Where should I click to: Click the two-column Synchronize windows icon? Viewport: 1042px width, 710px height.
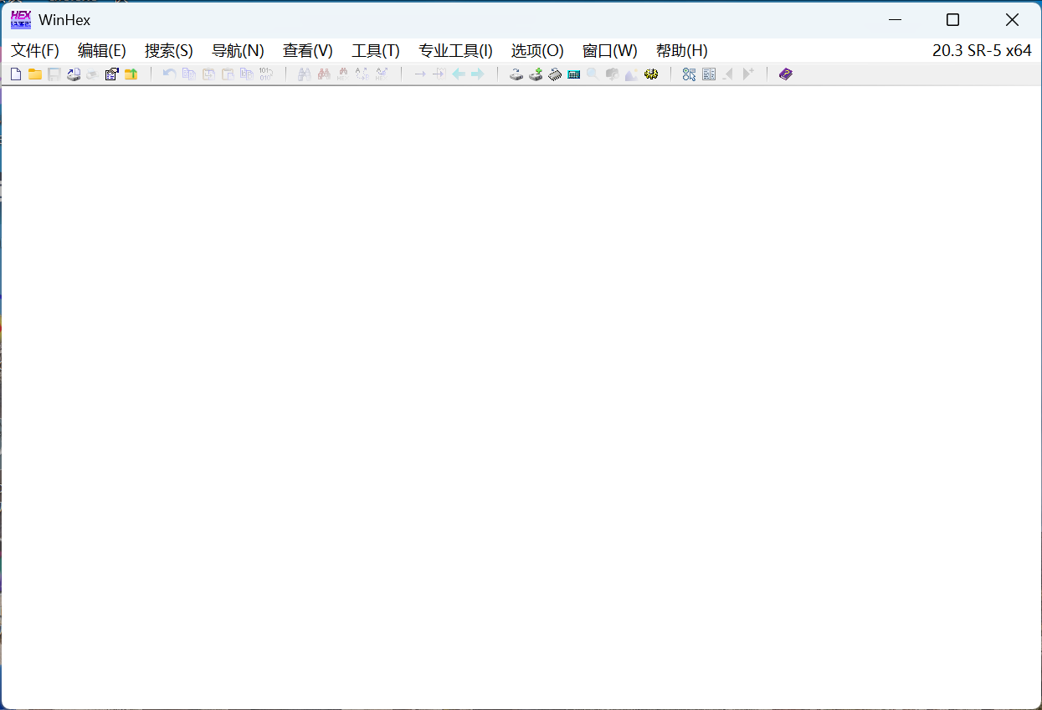[709, 74]
